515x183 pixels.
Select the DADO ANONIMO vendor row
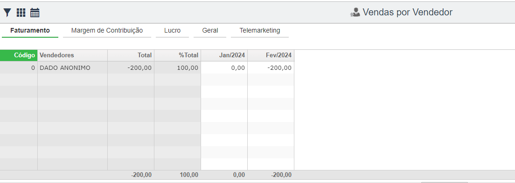[147, 68]
